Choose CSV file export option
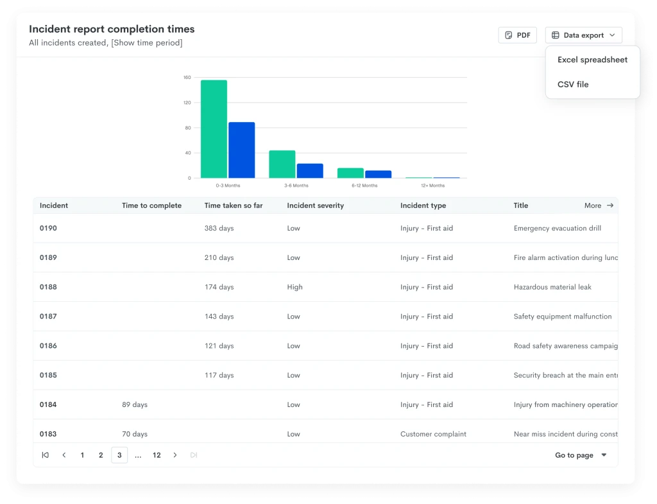The width and height of the screenshot is (657, 504). coord(573,84)
